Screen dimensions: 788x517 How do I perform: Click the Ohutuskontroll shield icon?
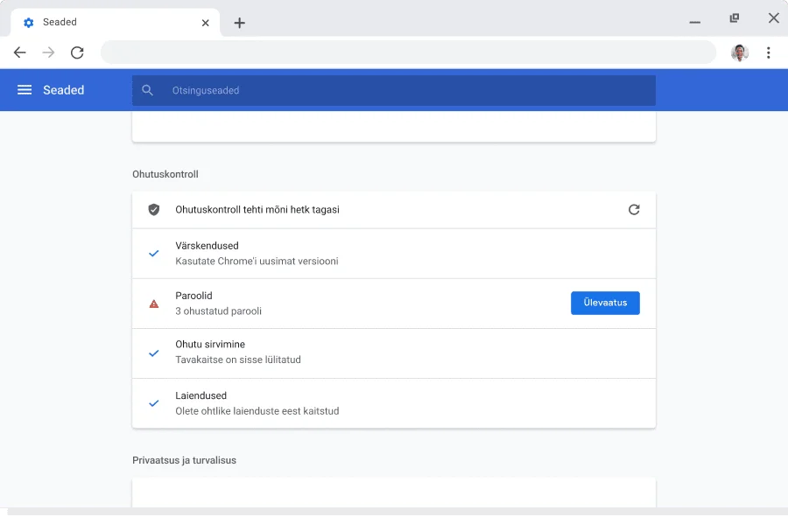[x=154, y=210]
